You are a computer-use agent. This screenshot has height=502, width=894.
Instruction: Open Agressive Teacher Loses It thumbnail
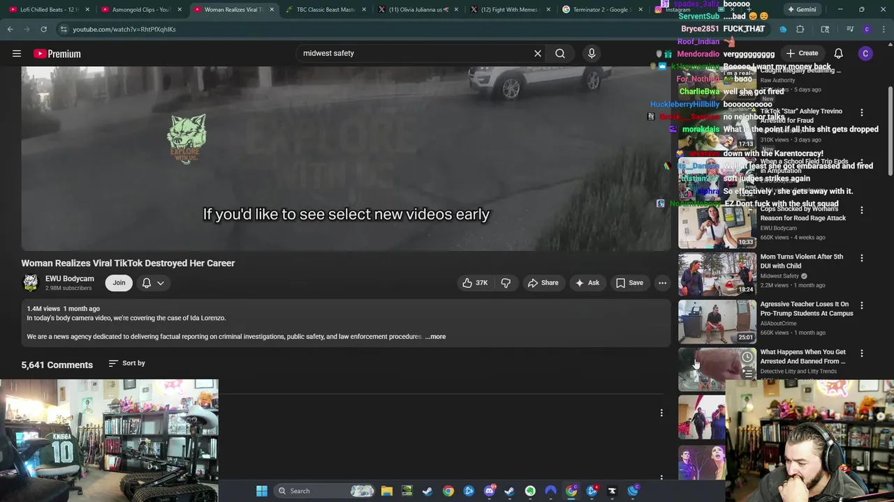717,321
